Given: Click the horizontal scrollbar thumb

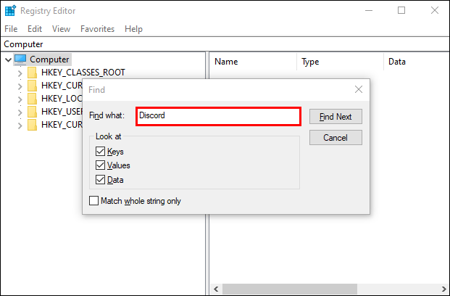Looking at the screenshot, I should [290, 289].
